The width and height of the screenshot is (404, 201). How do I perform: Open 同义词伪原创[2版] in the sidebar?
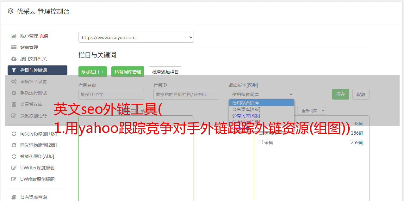click(x=39, y=145)
